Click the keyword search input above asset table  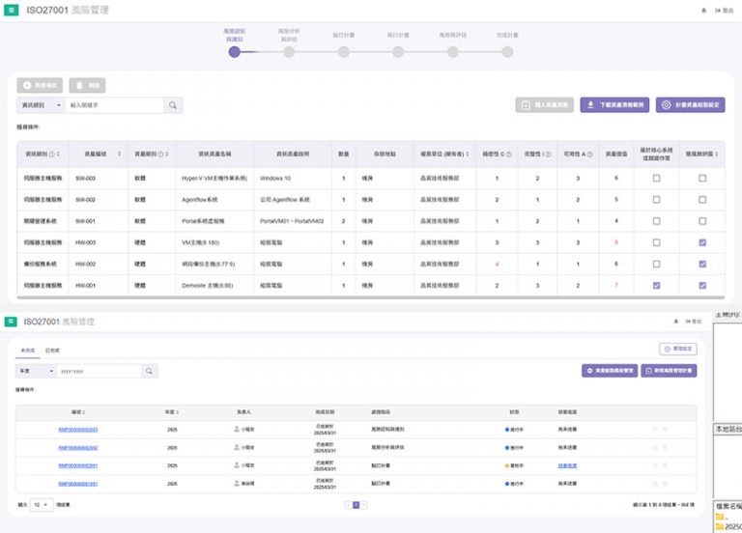(114, 105)
